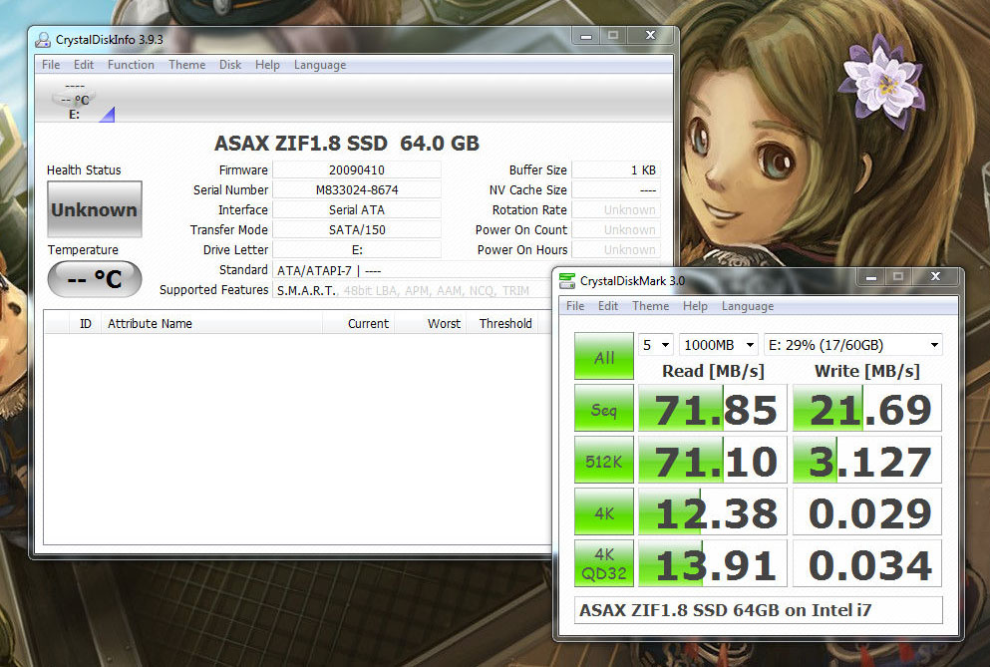Open File menu in CrystalDiskInfo
This screenshot has width=990, height=667.
(51, 65)
